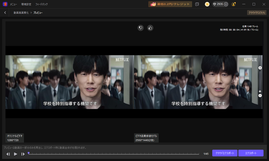Click the クラウドエクスポート button
Screen dimensions: 269x161
point(225,153)
